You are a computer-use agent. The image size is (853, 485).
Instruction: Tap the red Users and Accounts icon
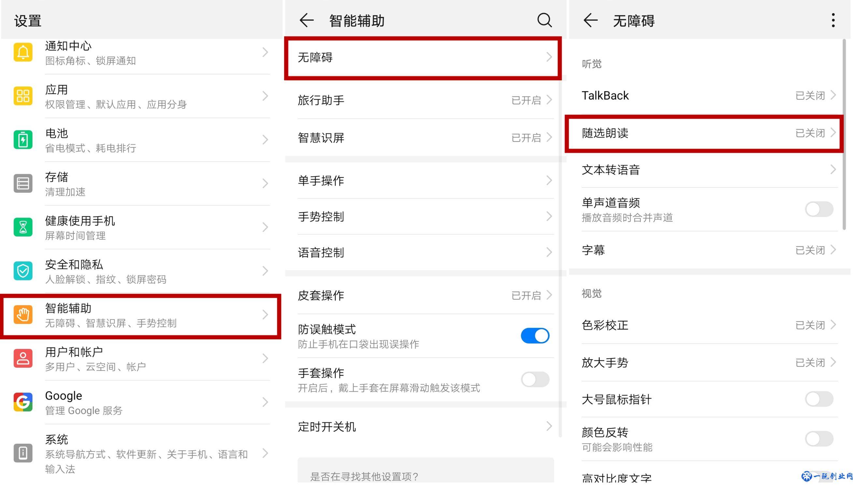[x=23, y=358]
